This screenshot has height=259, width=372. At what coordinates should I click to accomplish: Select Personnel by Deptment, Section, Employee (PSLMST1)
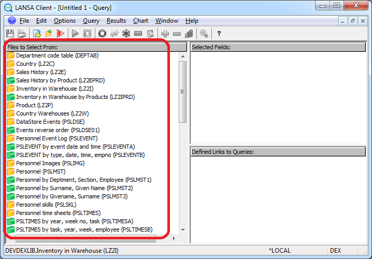click(x=84, y=180)
